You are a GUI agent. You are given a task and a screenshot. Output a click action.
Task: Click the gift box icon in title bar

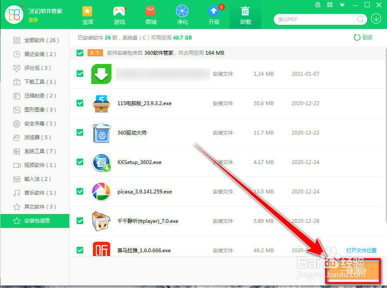tap(318, 5)
